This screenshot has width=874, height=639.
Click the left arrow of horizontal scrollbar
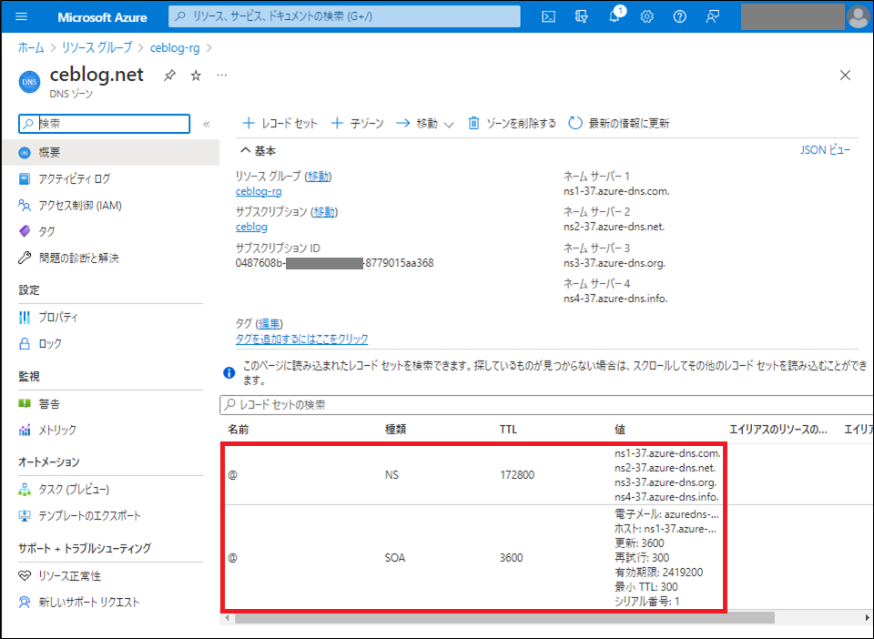click(227, 617)
